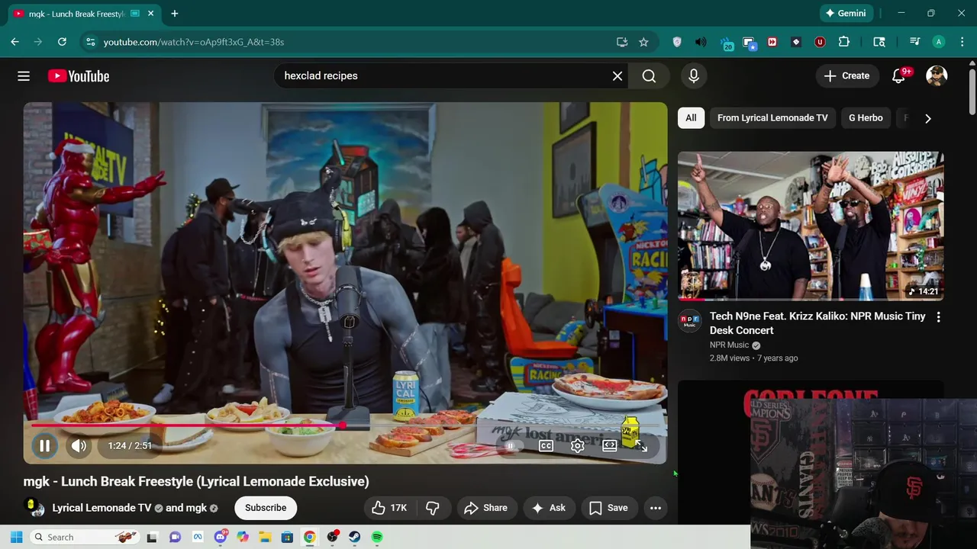
Task: Open the Chrome profile avatar A
Action: (x=939, y=42)
